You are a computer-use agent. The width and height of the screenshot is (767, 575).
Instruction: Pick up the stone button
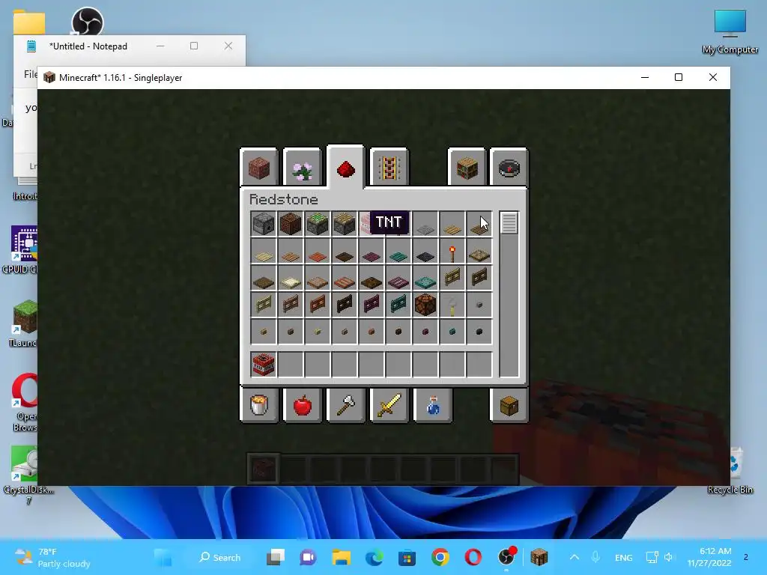[x=479, y=305]
